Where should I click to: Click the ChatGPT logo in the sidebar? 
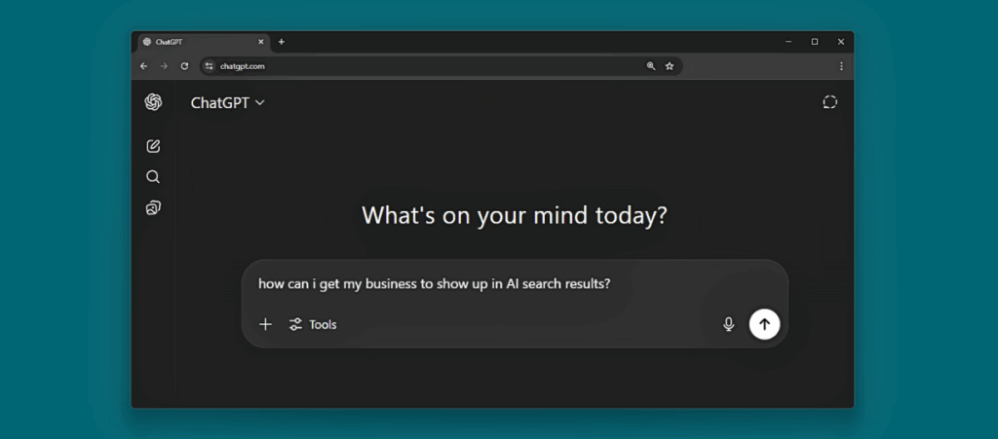pos(153,102)
